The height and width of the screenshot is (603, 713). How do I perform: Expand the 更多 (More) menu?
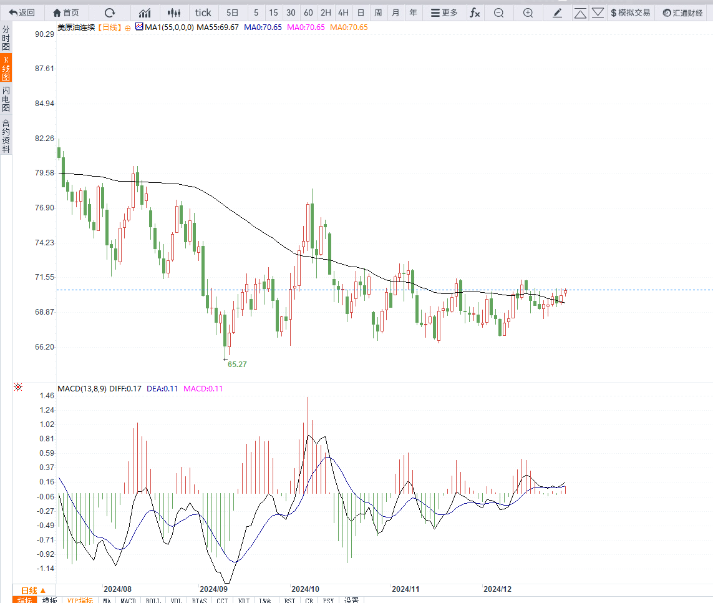(x=444, y=12)
